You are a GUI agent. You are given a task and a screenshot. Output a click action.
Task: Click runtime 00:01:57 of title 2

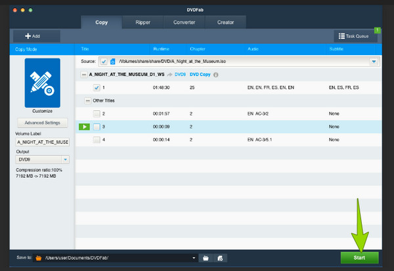tap(162, 114)
